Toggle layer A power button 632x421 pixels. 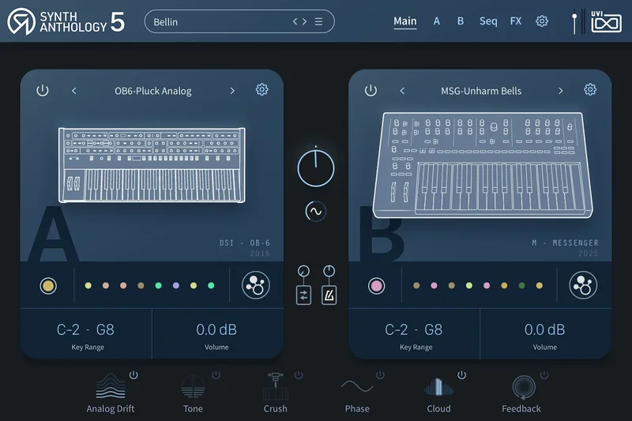(x=43, y=90)
